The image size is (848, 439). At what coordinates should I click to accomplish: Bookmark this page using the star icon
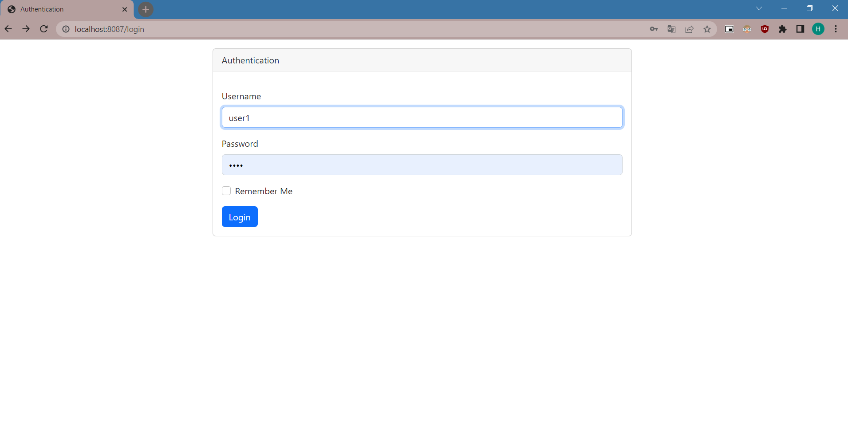coord(707,29)
